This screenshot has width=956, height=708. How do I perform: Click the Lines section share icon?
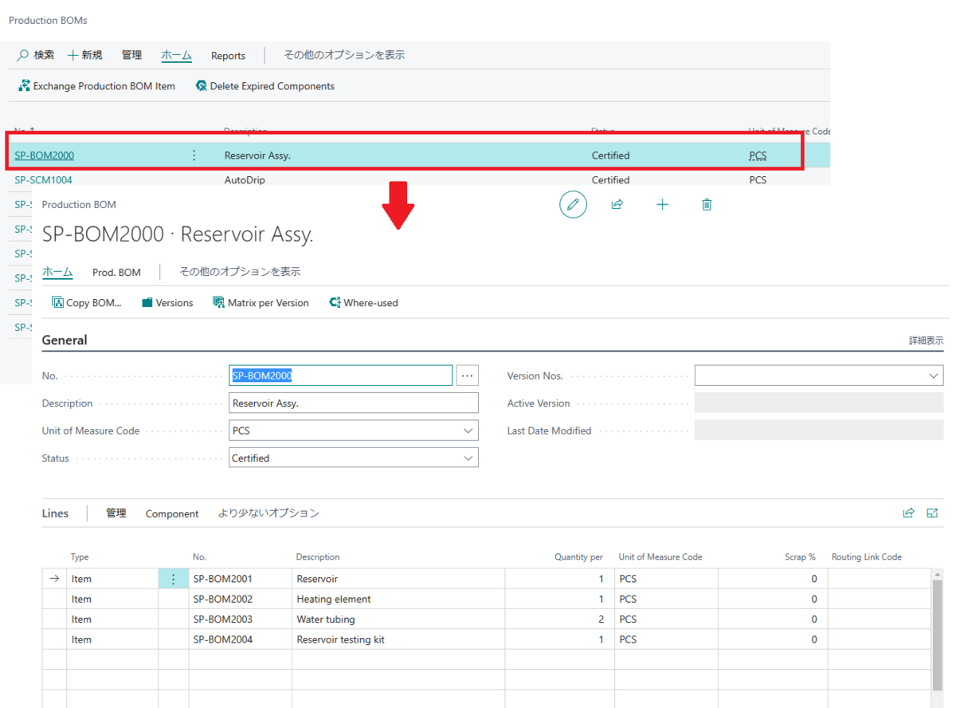(908, 513)
